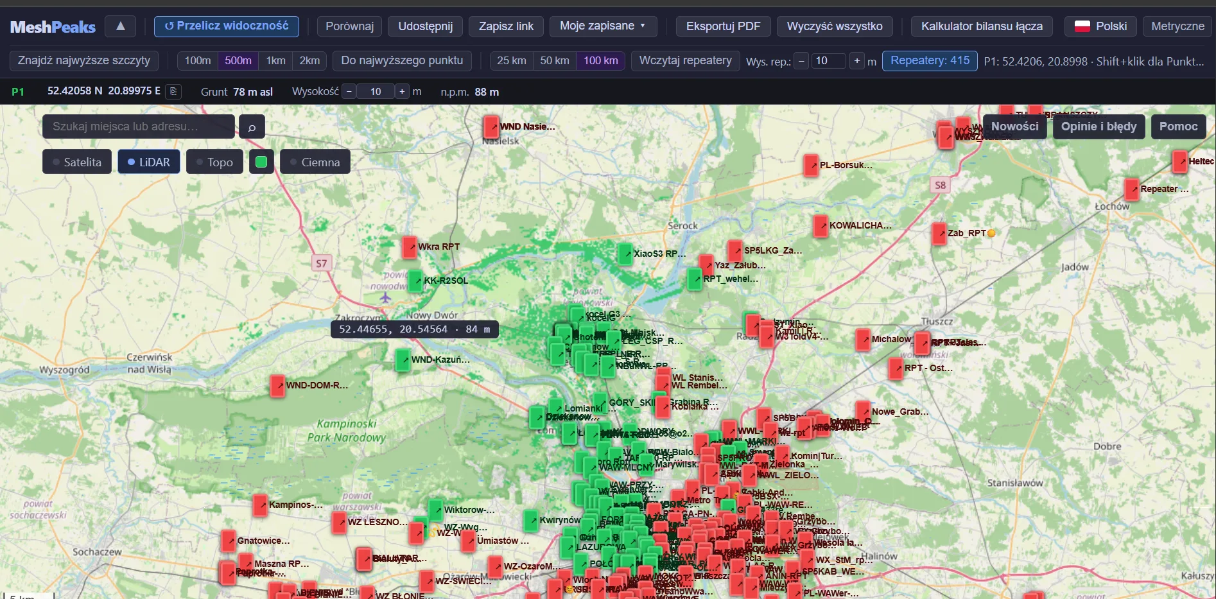Expand the Moje zapisane dropdown
The image size is (1216, 599).
pyautogui.click(x=603, y=26)
